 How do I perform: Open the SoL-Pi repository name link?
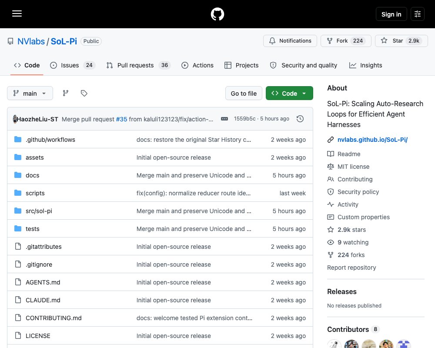64,41
